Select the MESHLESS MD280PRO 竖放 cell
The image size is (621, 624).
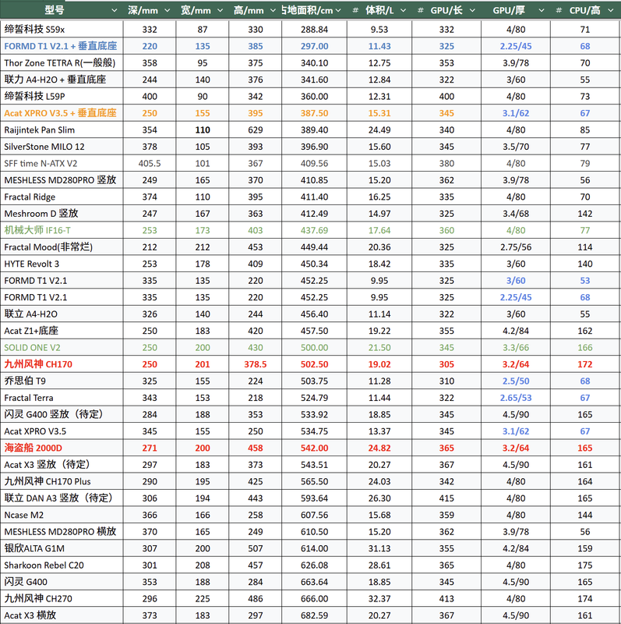coord(62,180)
